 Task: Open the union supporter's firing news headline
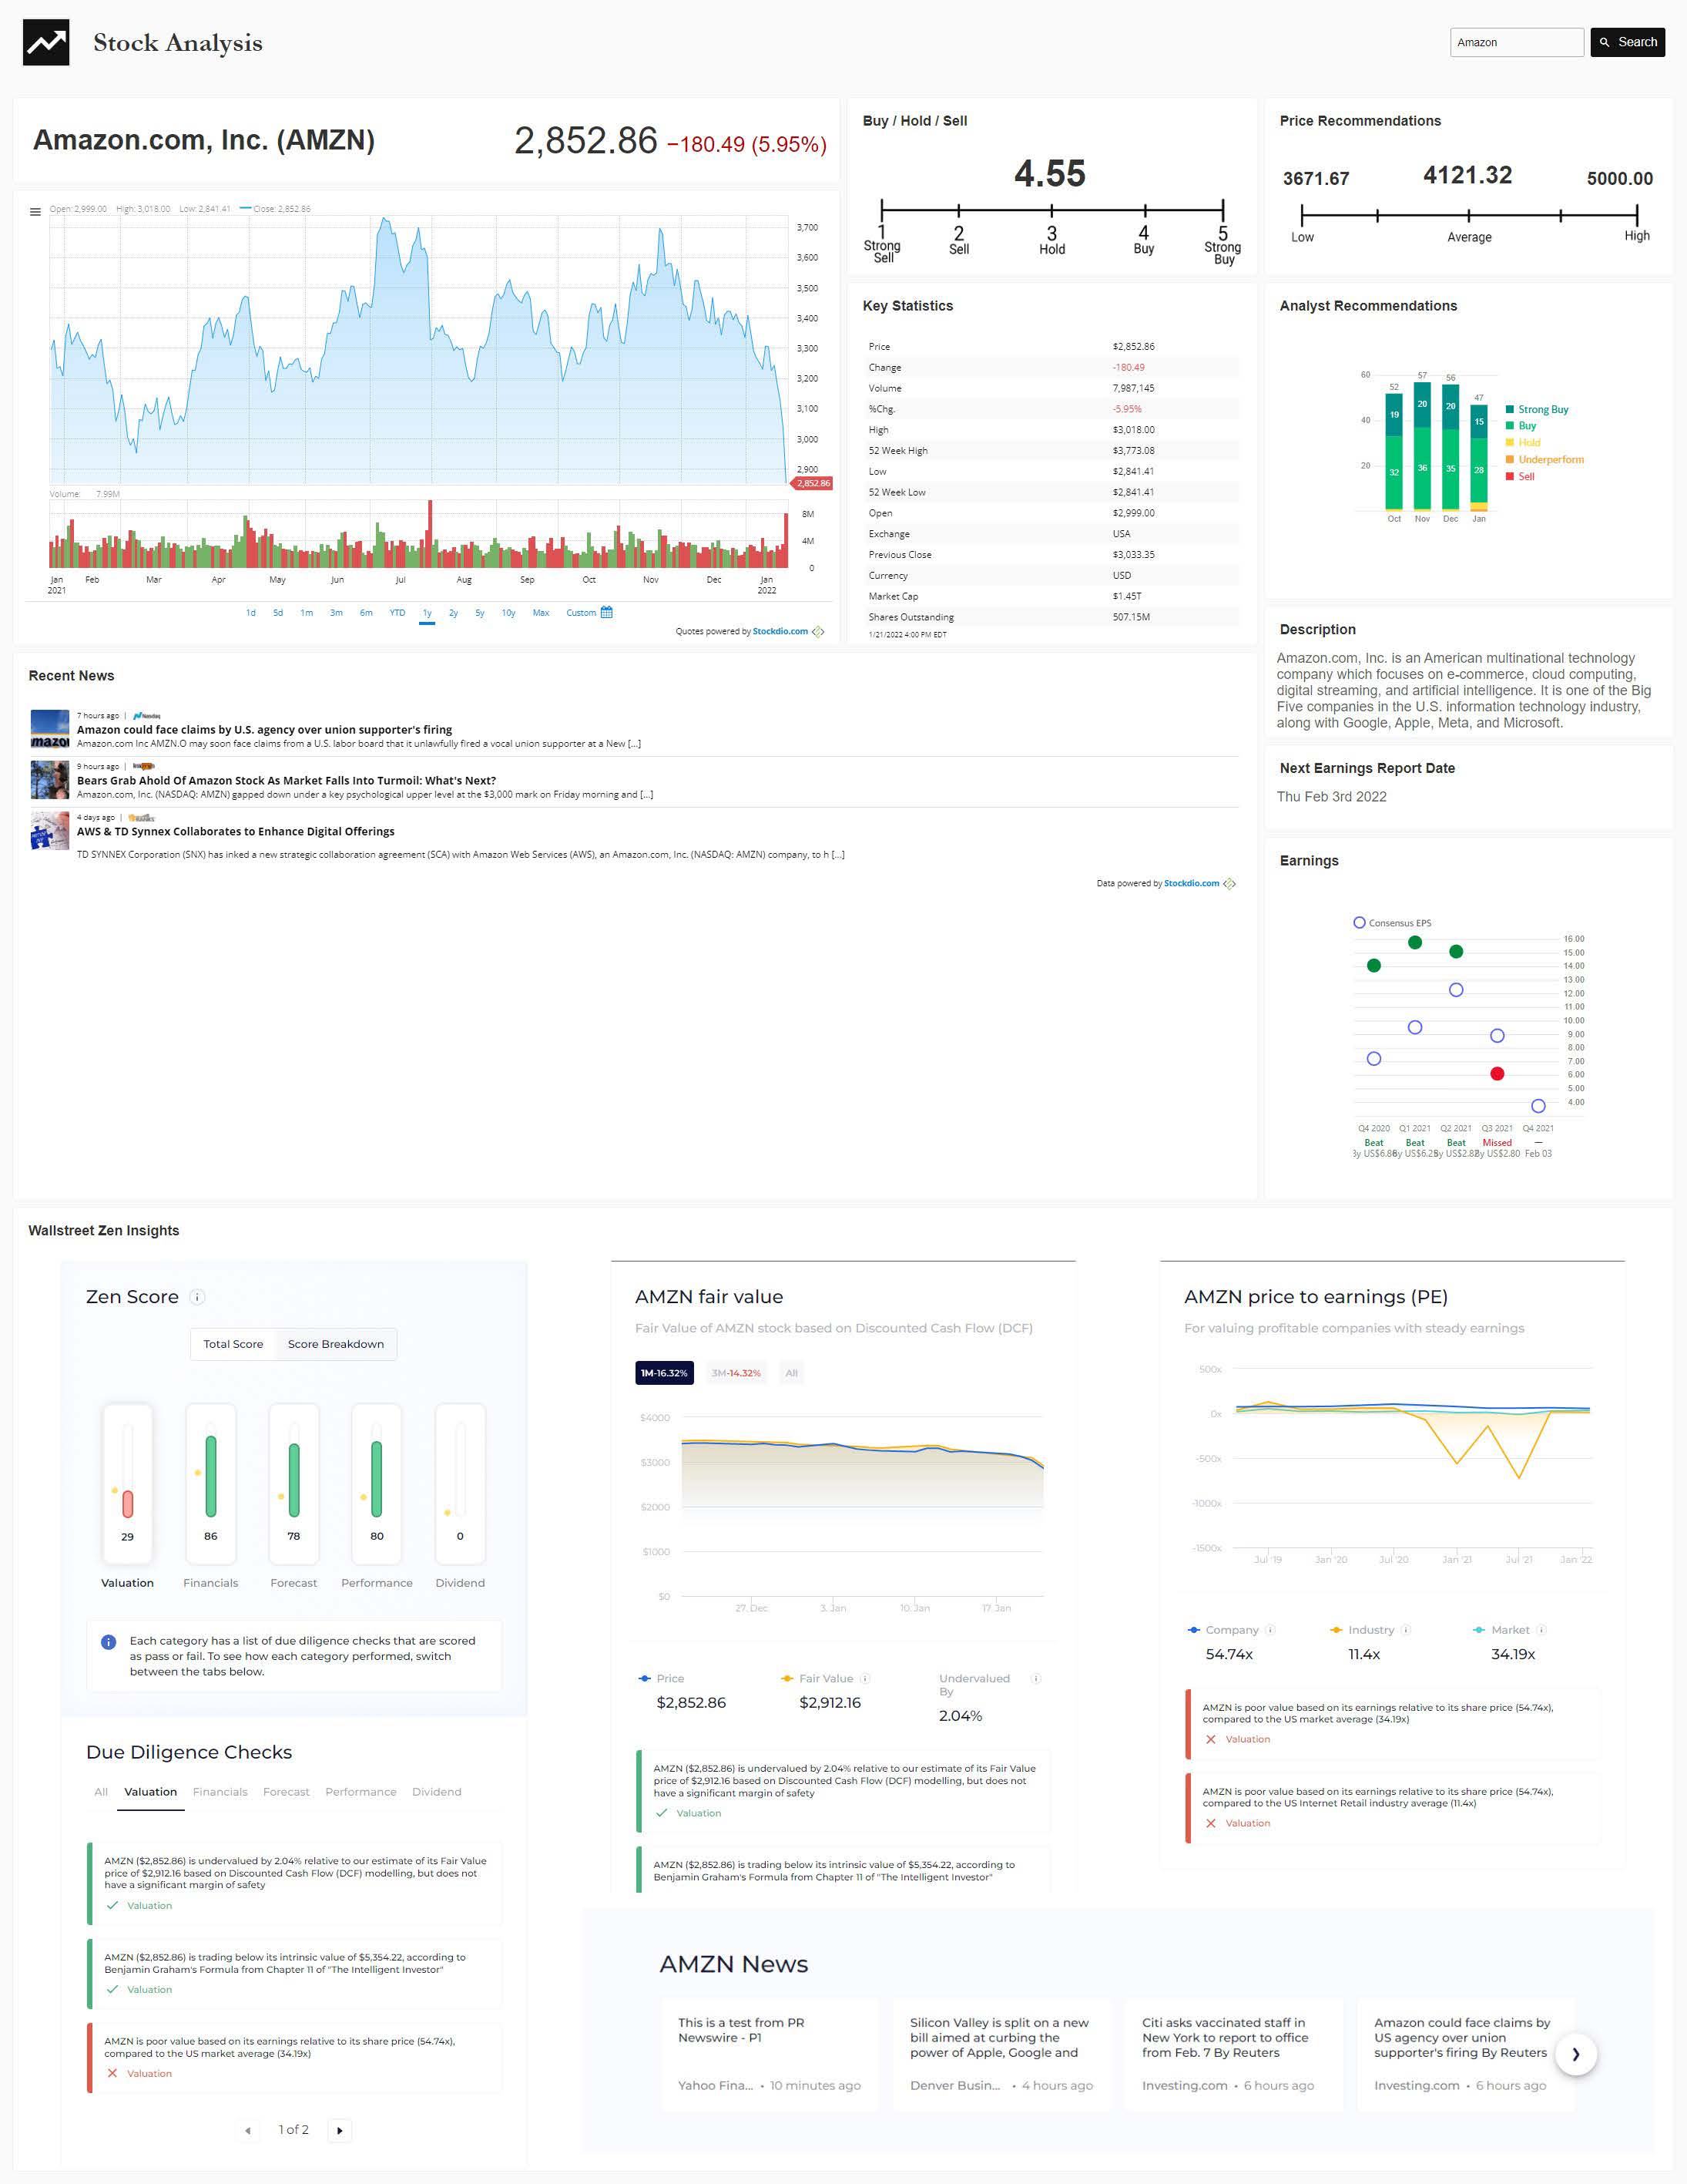(x=264, y=729)
